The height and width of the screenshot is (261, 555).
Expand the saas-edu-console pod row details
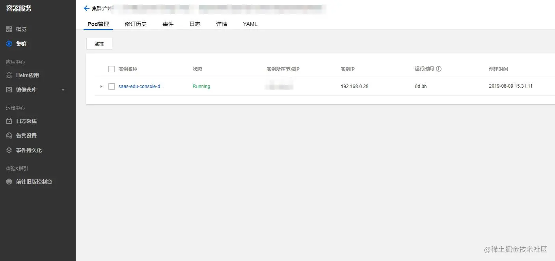tap(101, 86)
